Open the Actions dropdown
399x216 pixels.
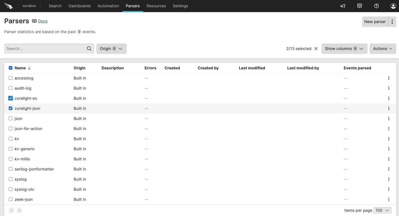coord(383,48)
